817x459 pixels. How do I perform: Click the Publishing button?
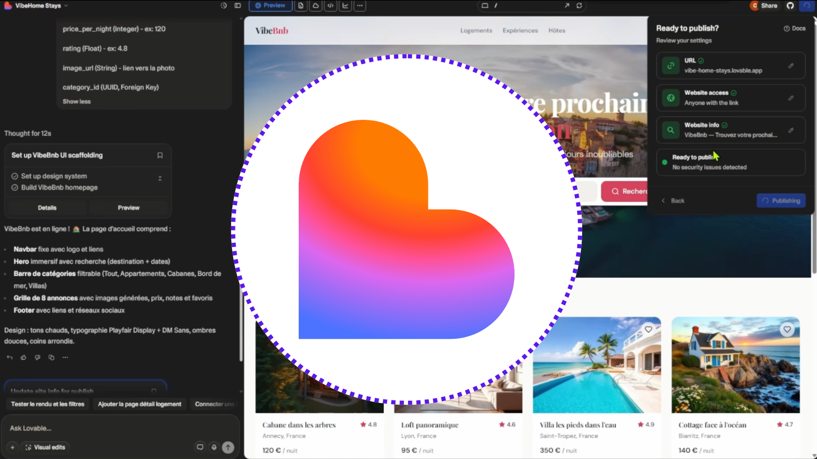point(781,200)
